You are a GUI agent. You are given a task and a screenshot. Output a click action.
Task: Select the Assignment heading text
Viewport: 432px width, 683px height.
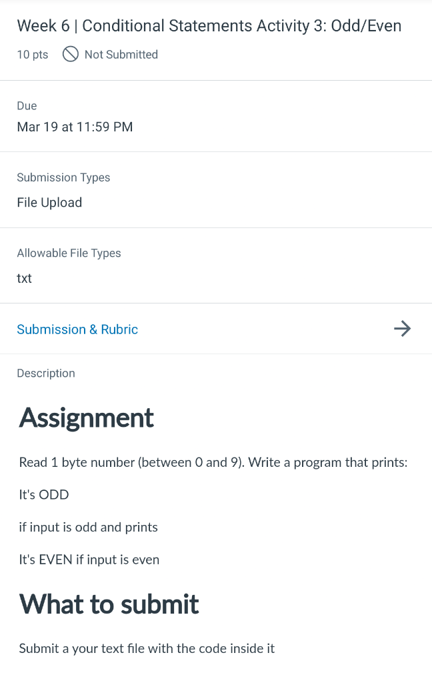[x=86, y=418]
